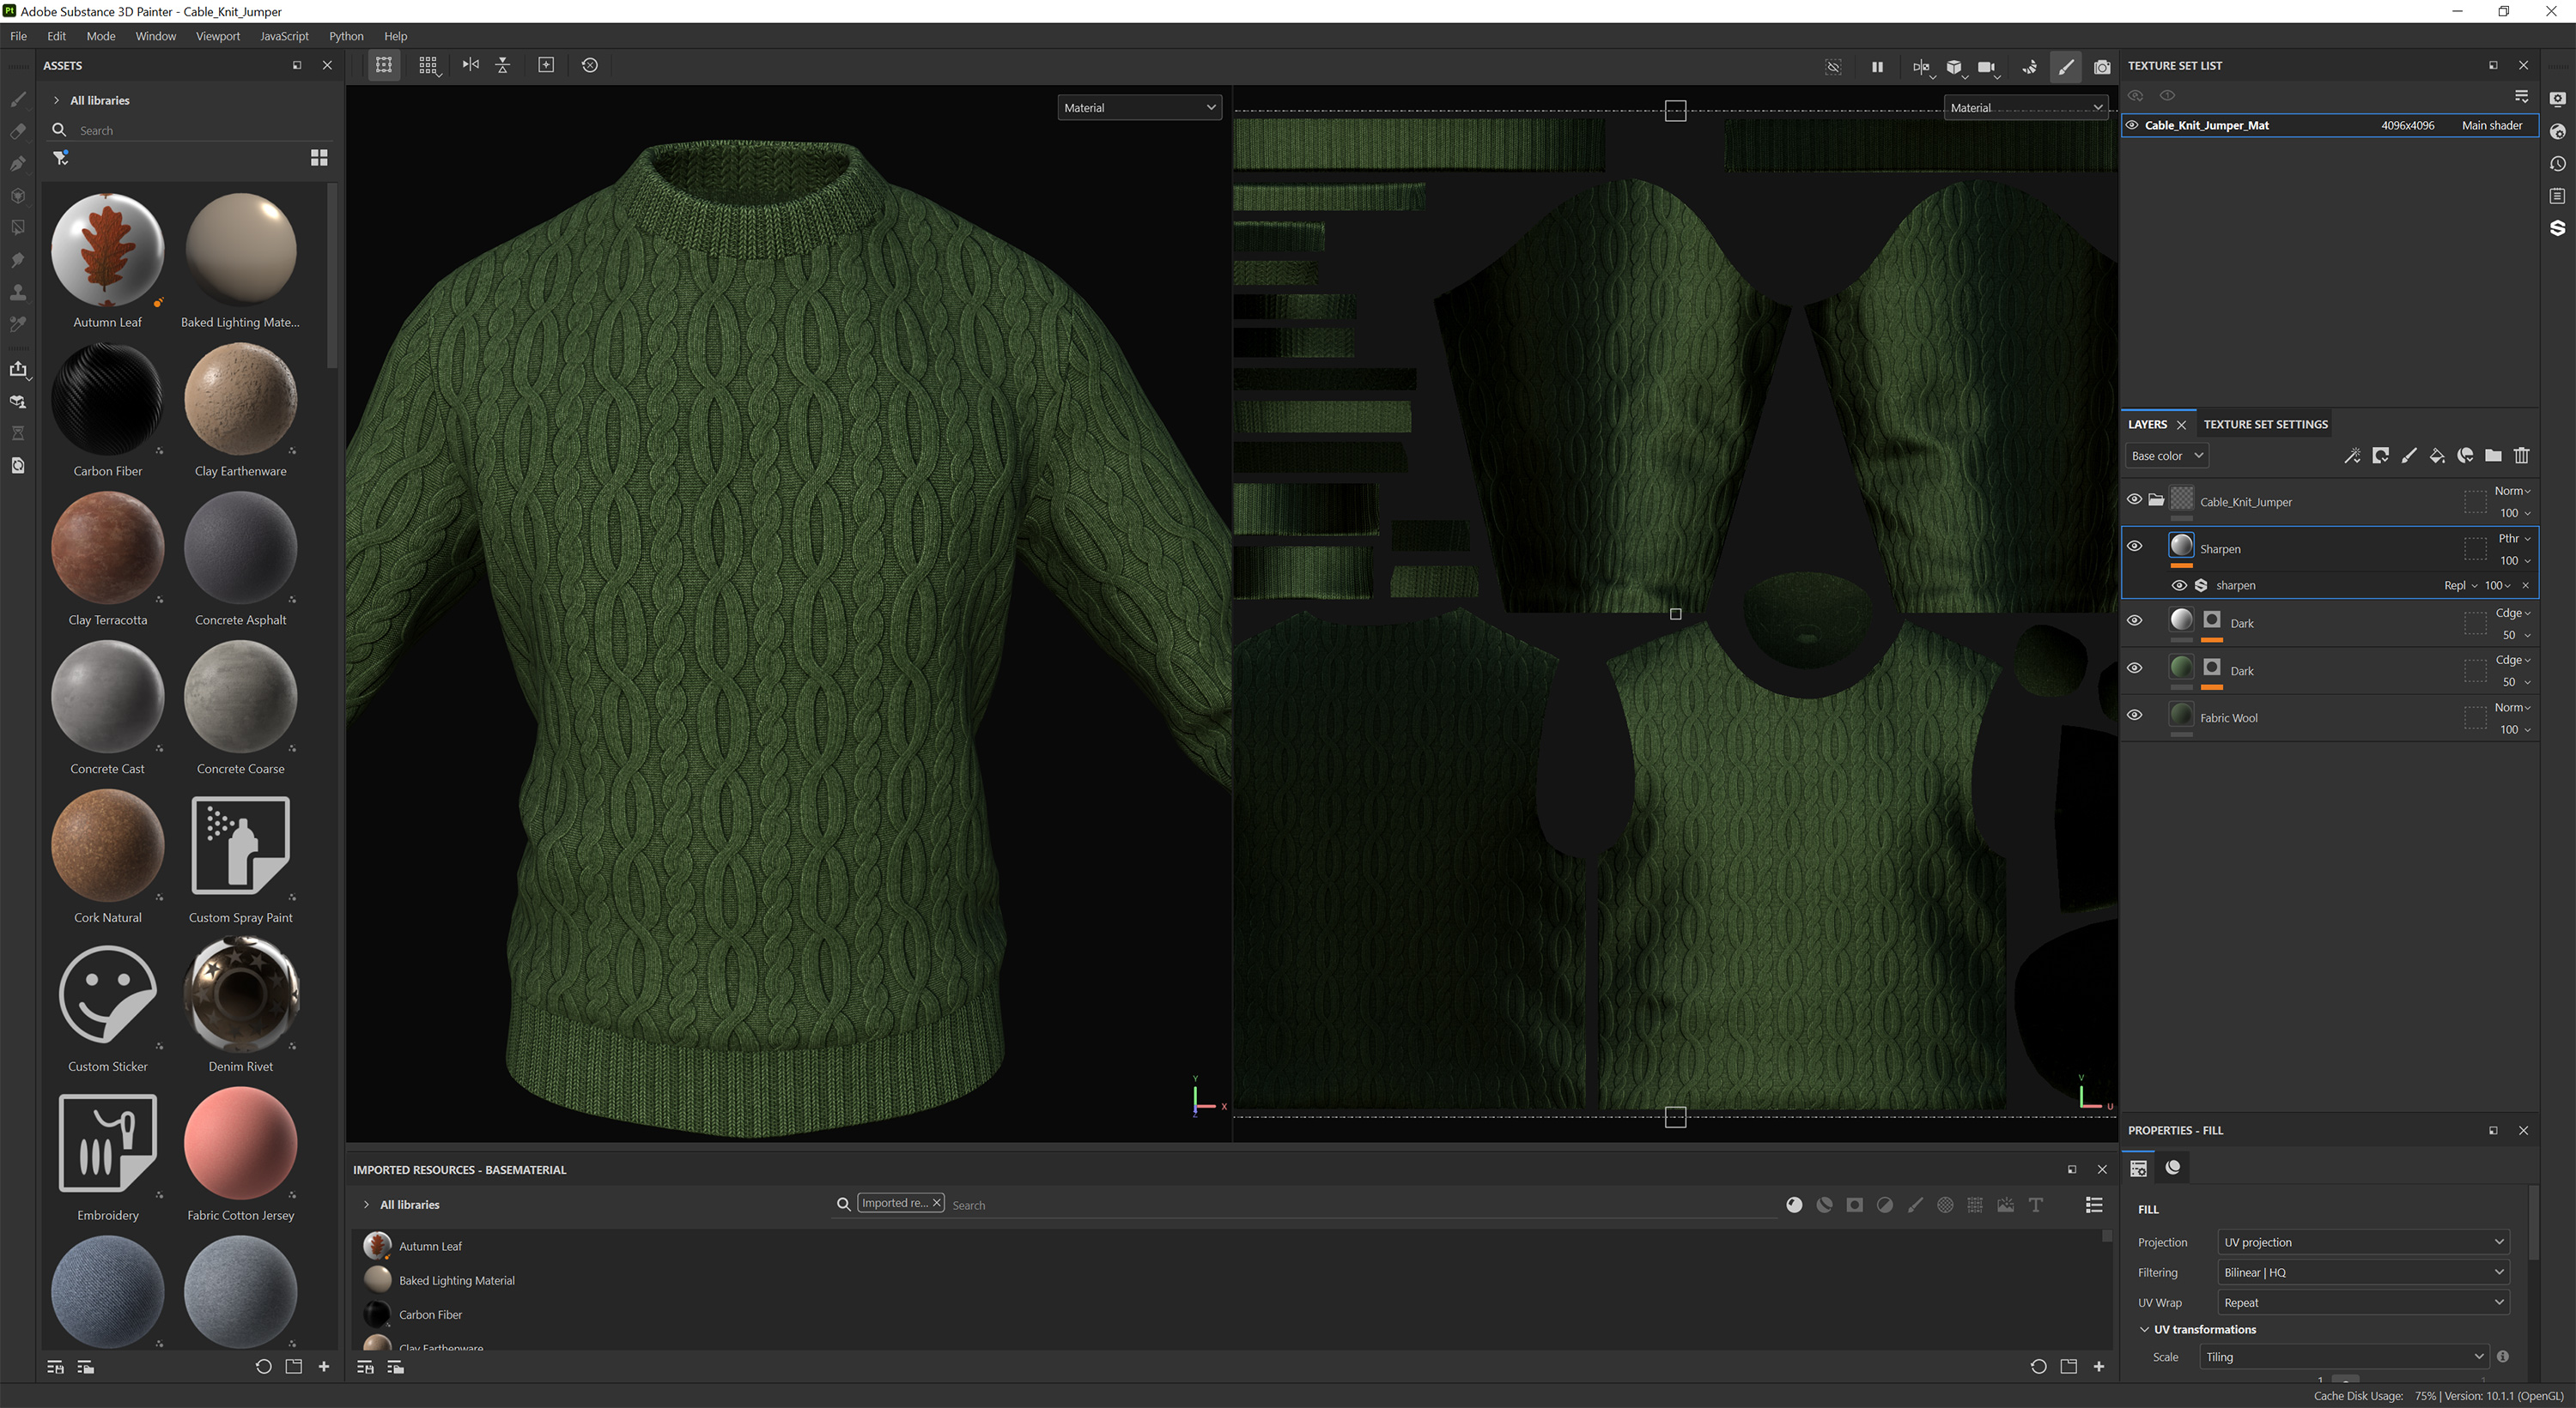
Task: Select the Fabric Cotton Jersey material
Action: [x=240, y=1145]
